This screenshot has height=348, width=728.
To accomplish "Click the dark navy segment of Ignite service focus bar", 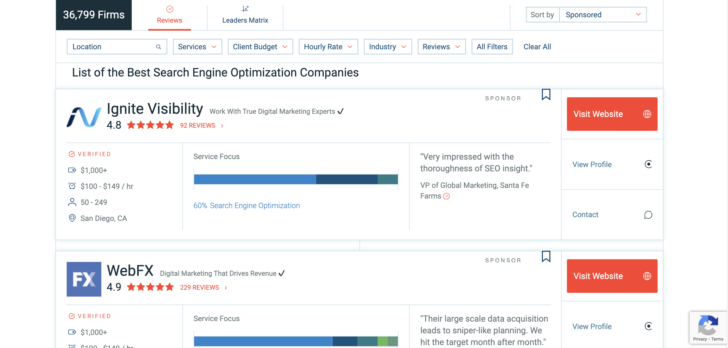I will [346, 179].
